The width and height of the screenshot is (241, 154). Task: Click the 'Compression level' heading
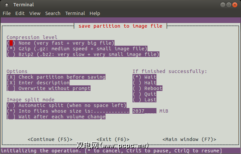(x=32, y=37)
